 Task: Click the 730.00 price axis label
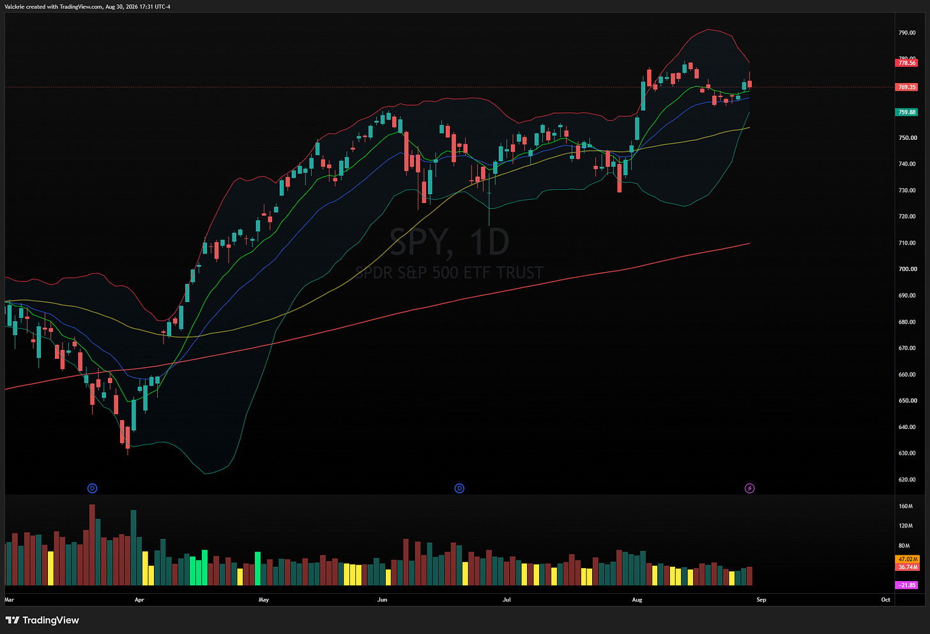coord(908,190)
